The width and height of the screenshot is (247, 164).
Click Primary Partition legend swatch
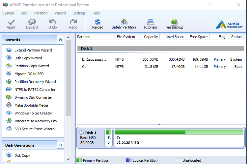click(79, 160)
